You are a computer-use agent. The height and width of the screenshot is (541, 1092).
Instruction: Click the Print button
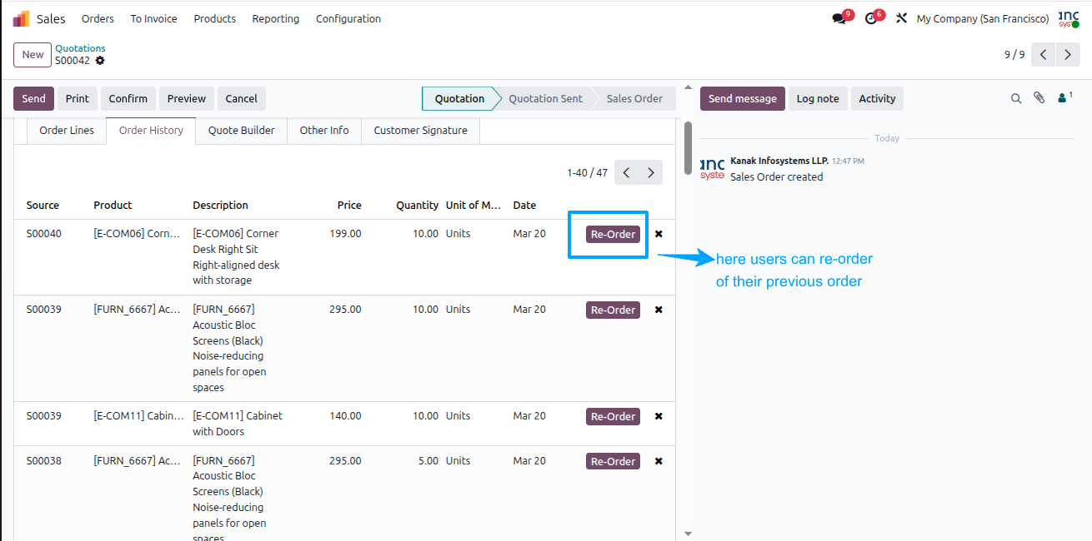tap(78, 98)
